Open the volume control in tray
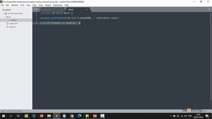 tap(185, 116)
